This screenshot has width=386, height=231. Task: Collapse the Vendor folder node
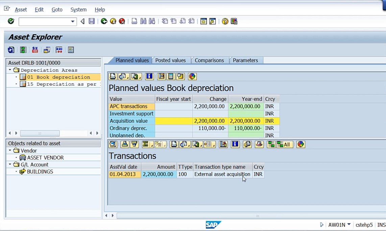tap(10, 151)
